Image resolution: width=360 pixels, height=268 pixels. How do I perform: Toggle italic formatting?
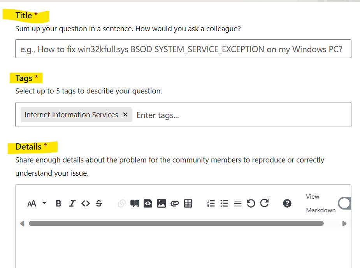72,203
